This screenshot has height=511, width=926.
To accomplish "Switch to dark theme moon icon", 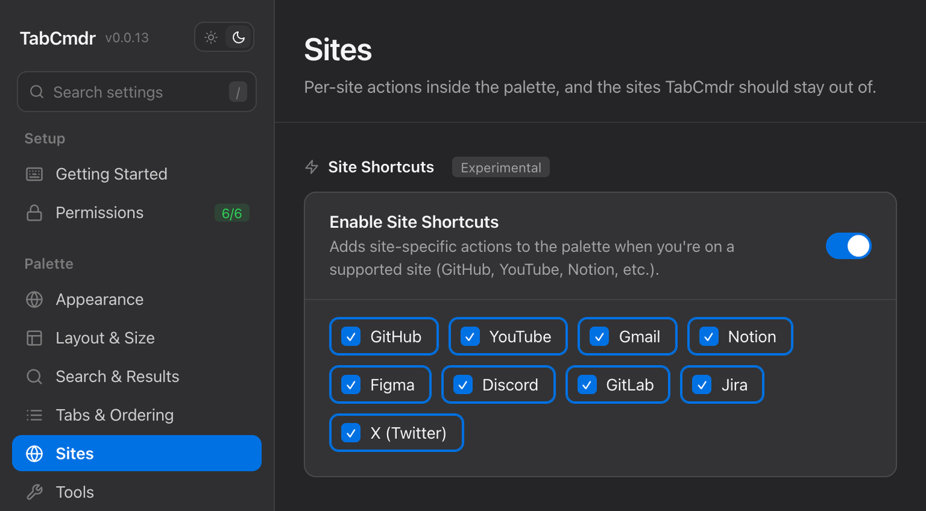I will [238, 37].
